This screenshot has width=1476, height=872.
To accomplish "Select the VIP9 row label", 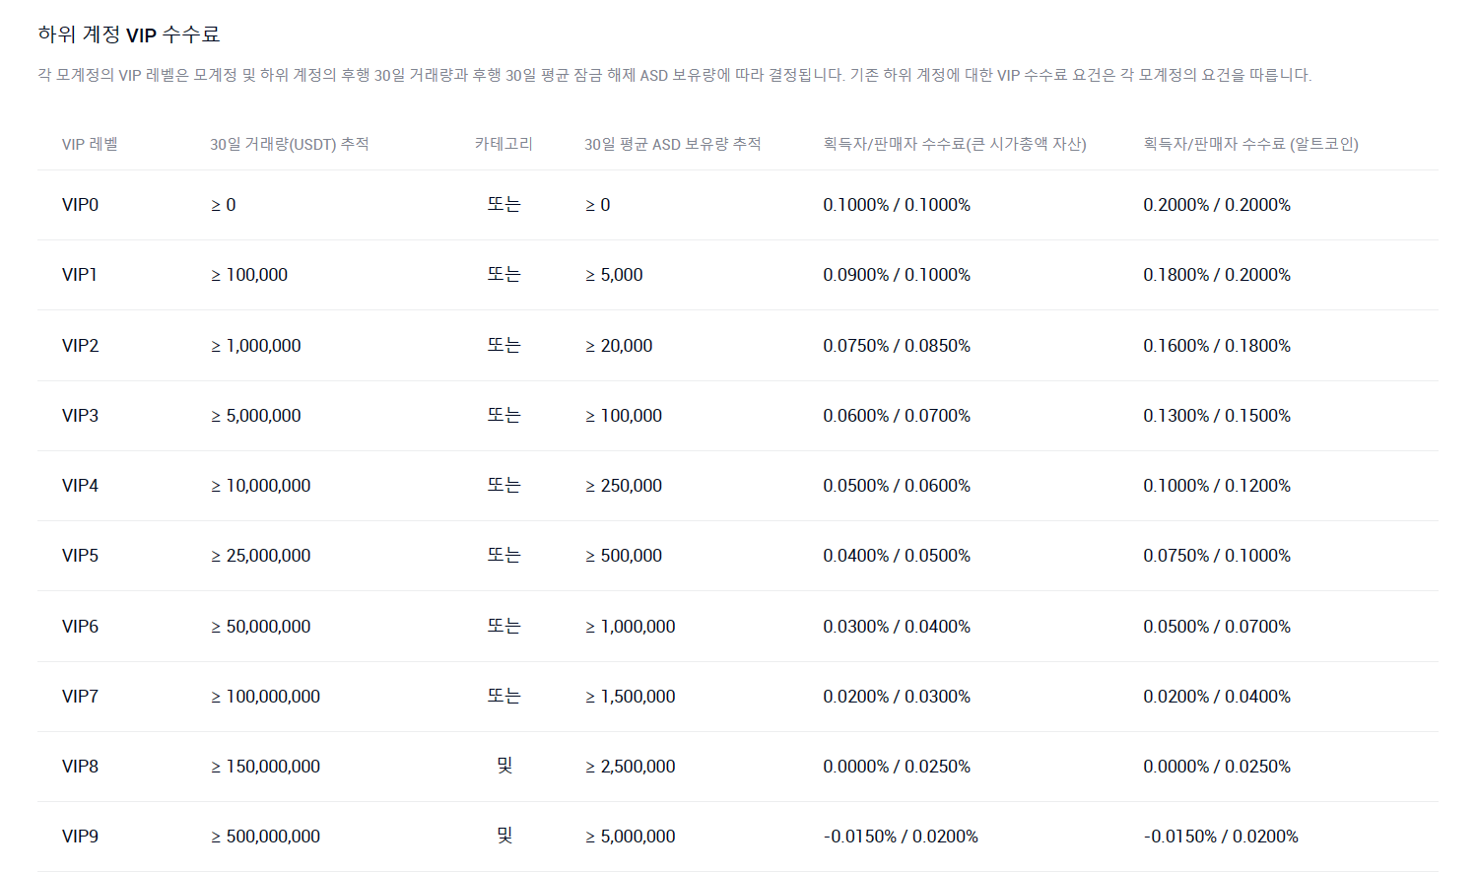I will (80, 837).
